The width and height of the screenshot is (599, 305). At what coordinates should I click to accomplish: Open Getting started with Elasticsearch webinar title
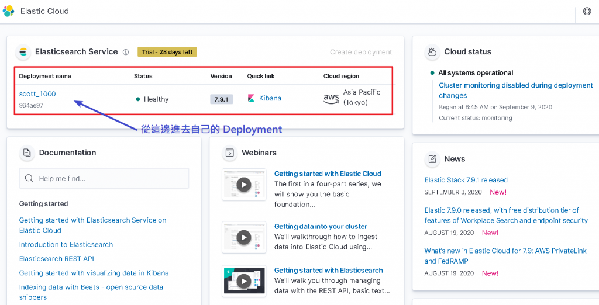329,271
